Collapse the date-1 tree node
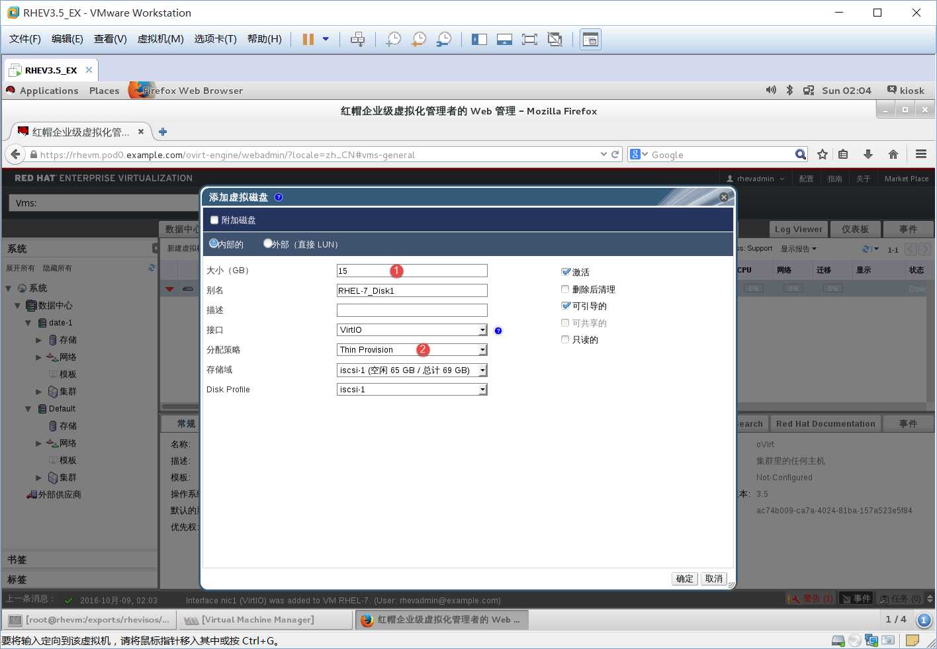 tap(28, 323)
